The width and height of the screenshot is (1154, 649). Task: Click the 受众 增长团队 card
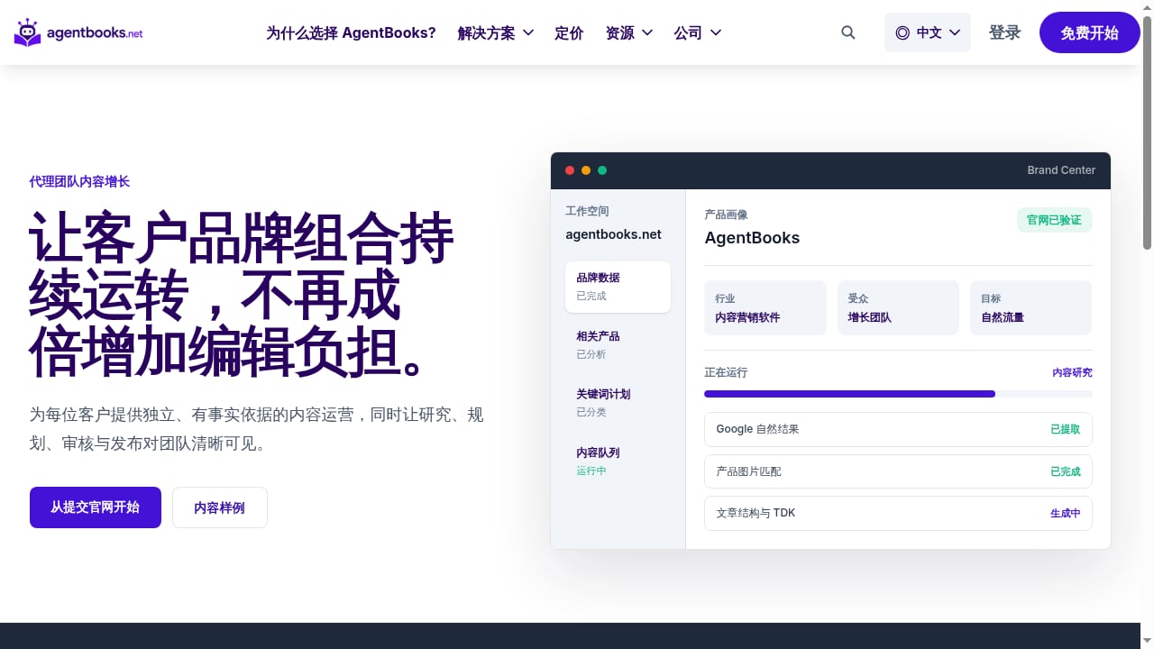pos(898,307)
